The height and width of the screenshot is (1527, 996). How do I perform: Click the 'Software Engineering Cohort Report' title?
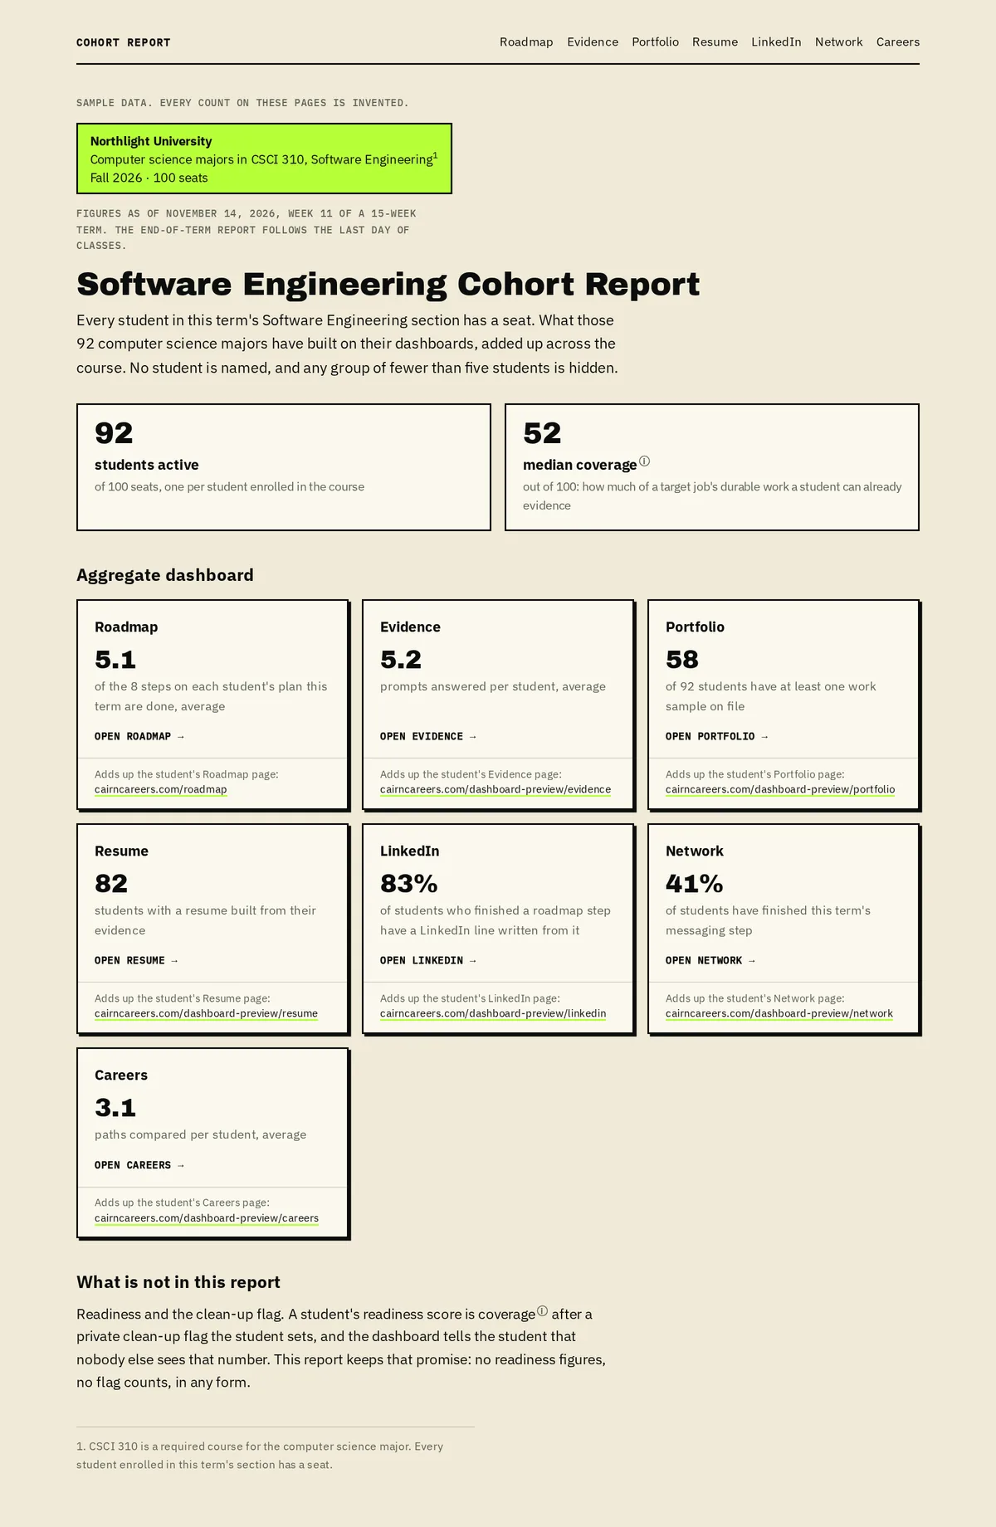pos(388,284)
